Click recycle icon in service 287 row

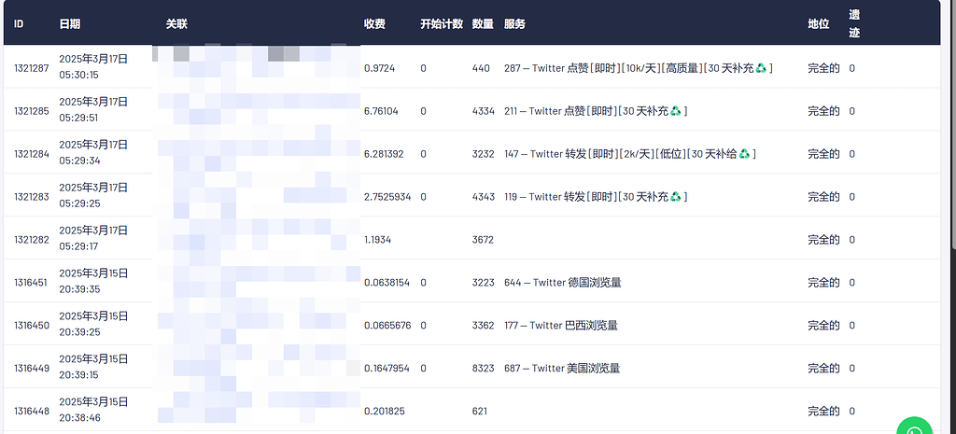(761, 68)
